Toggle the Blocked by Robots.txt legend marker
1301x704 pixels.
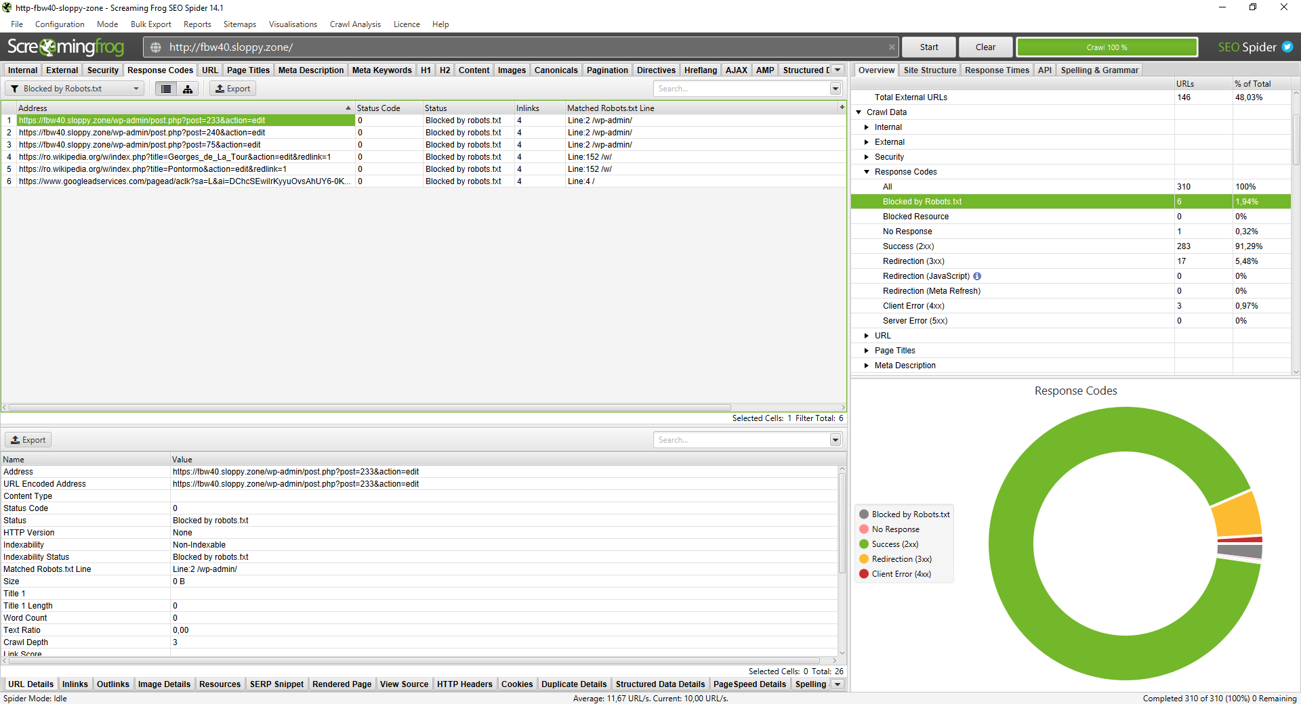pyautogui.click(x=864, y=514)
